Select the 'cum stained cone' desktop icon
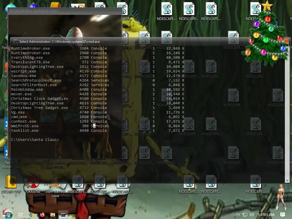The height and width of the screenshot is (219, 292). coord(55,186)
